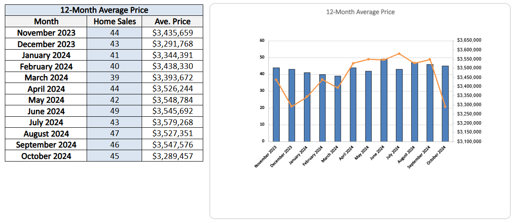Click the $3,393,672 price cell
This screenshot has height=223, width=512.
[172, 78]
